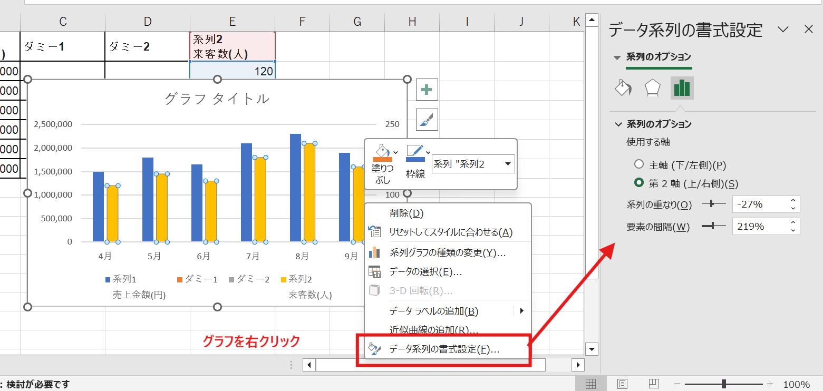
Task: Click the Chart Styles paintbrush button
Action: [427, 120]
